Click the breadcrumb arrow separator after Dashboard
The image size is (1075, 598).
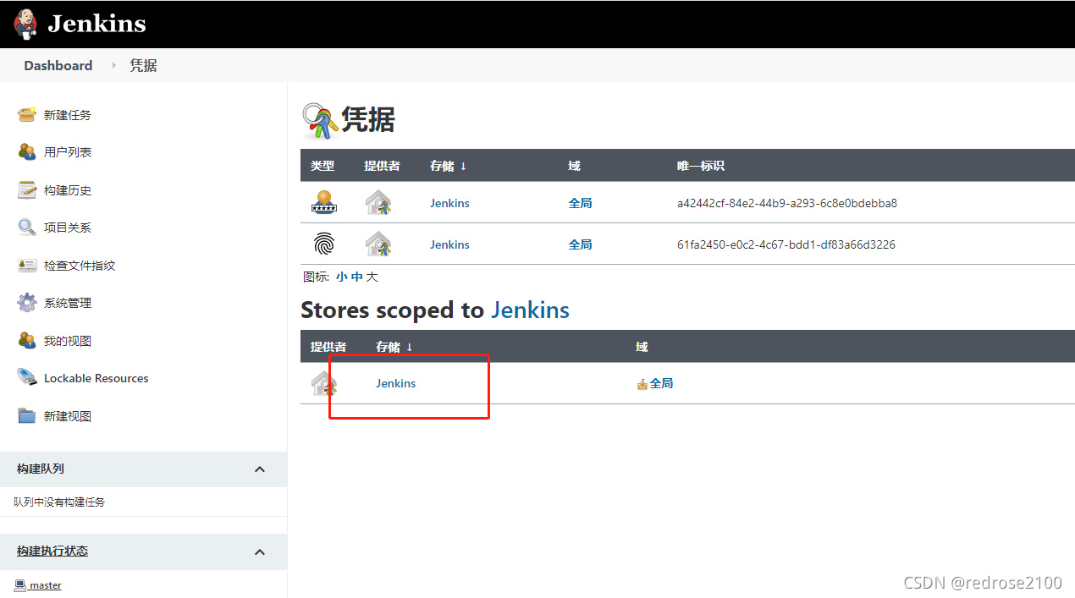pos(113,65)
